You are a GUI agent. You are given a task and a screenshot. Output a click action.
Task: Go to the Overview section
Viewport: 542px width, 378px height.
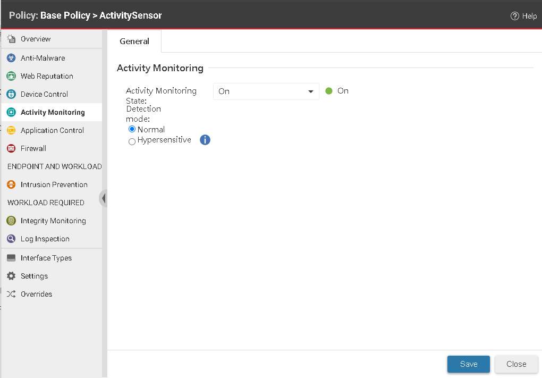(x=12, y=39)
